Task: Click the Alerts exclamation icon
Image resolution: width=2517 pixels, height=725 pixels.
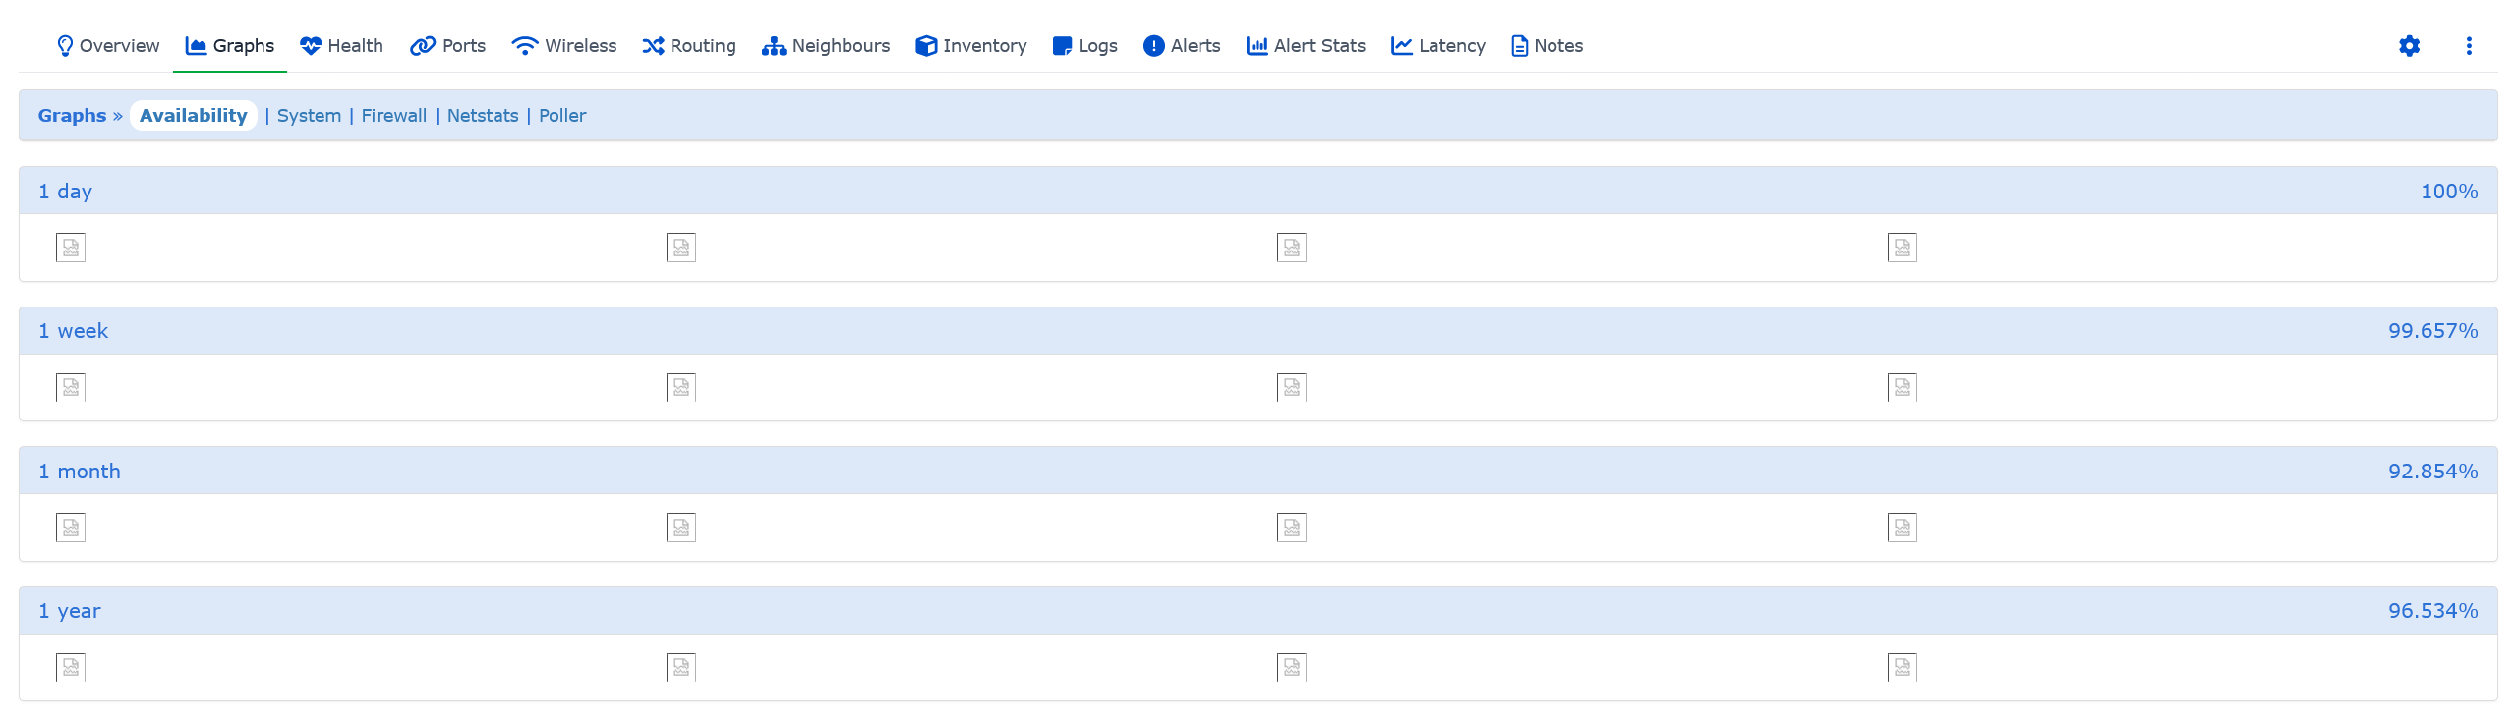Action: tap(1154, 46)
